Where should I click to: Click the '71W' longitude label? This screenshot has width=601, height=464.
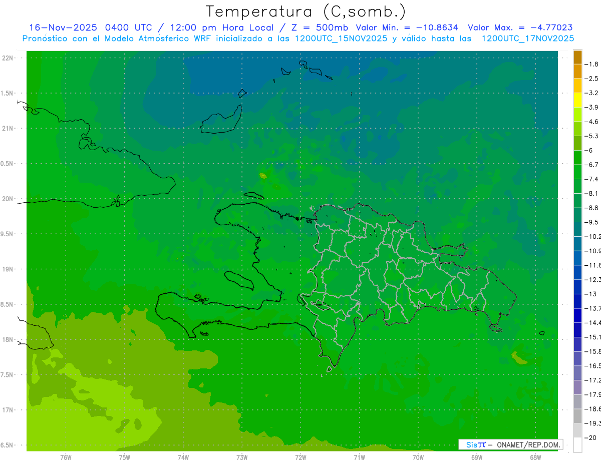359,457
